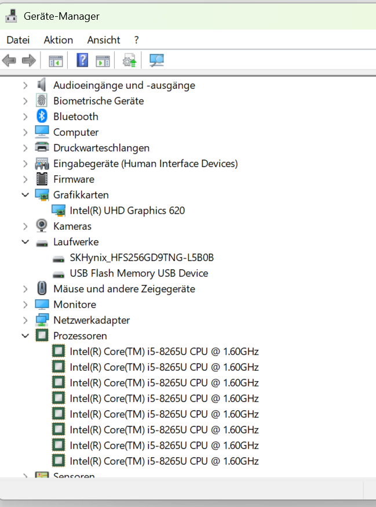The height and width of the screenshot is (507, 376).
Task: Click the Prozessoren category chip icon
Action: click(42, 336)
